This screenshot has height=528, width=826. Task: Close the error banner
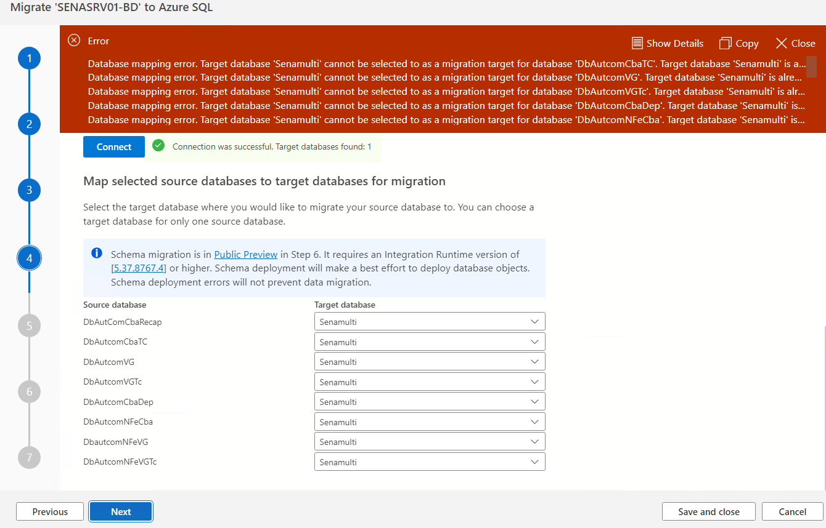(x=795, y=43)
